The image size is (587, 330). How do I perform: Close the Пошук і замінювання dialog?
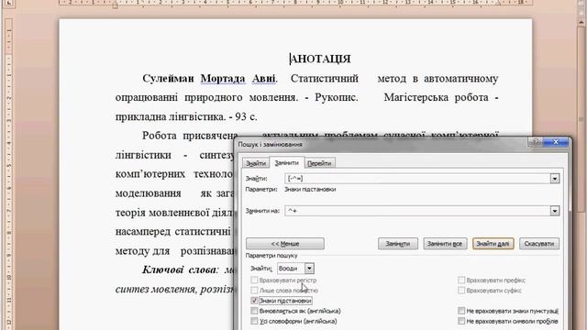(555, 142)
